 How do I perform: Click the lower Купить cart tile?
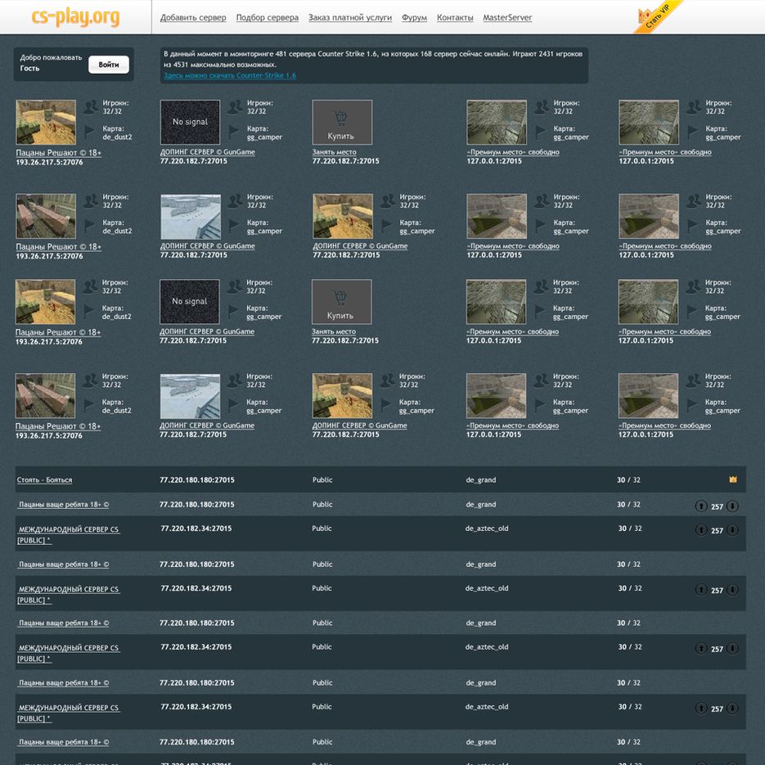pyautogui.click(x=341, y=302)
